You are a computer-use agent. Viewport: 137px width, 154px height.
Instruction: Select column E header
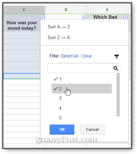pyautogui.click(x=107, y=10)
